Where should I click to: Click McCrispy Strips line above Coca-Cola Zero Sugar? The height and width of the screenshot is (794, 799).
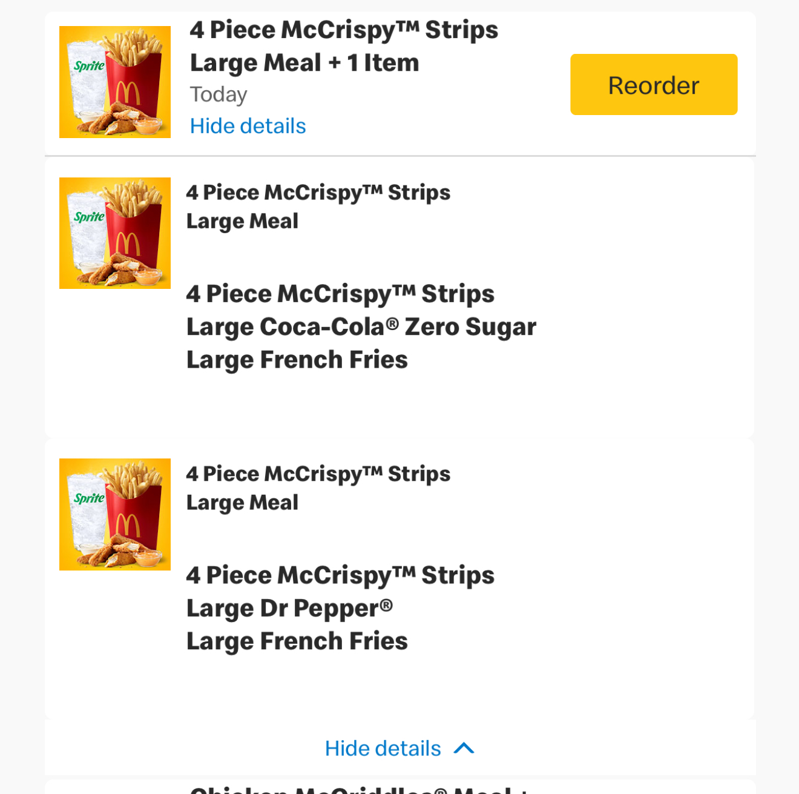[x=340, y=294]
